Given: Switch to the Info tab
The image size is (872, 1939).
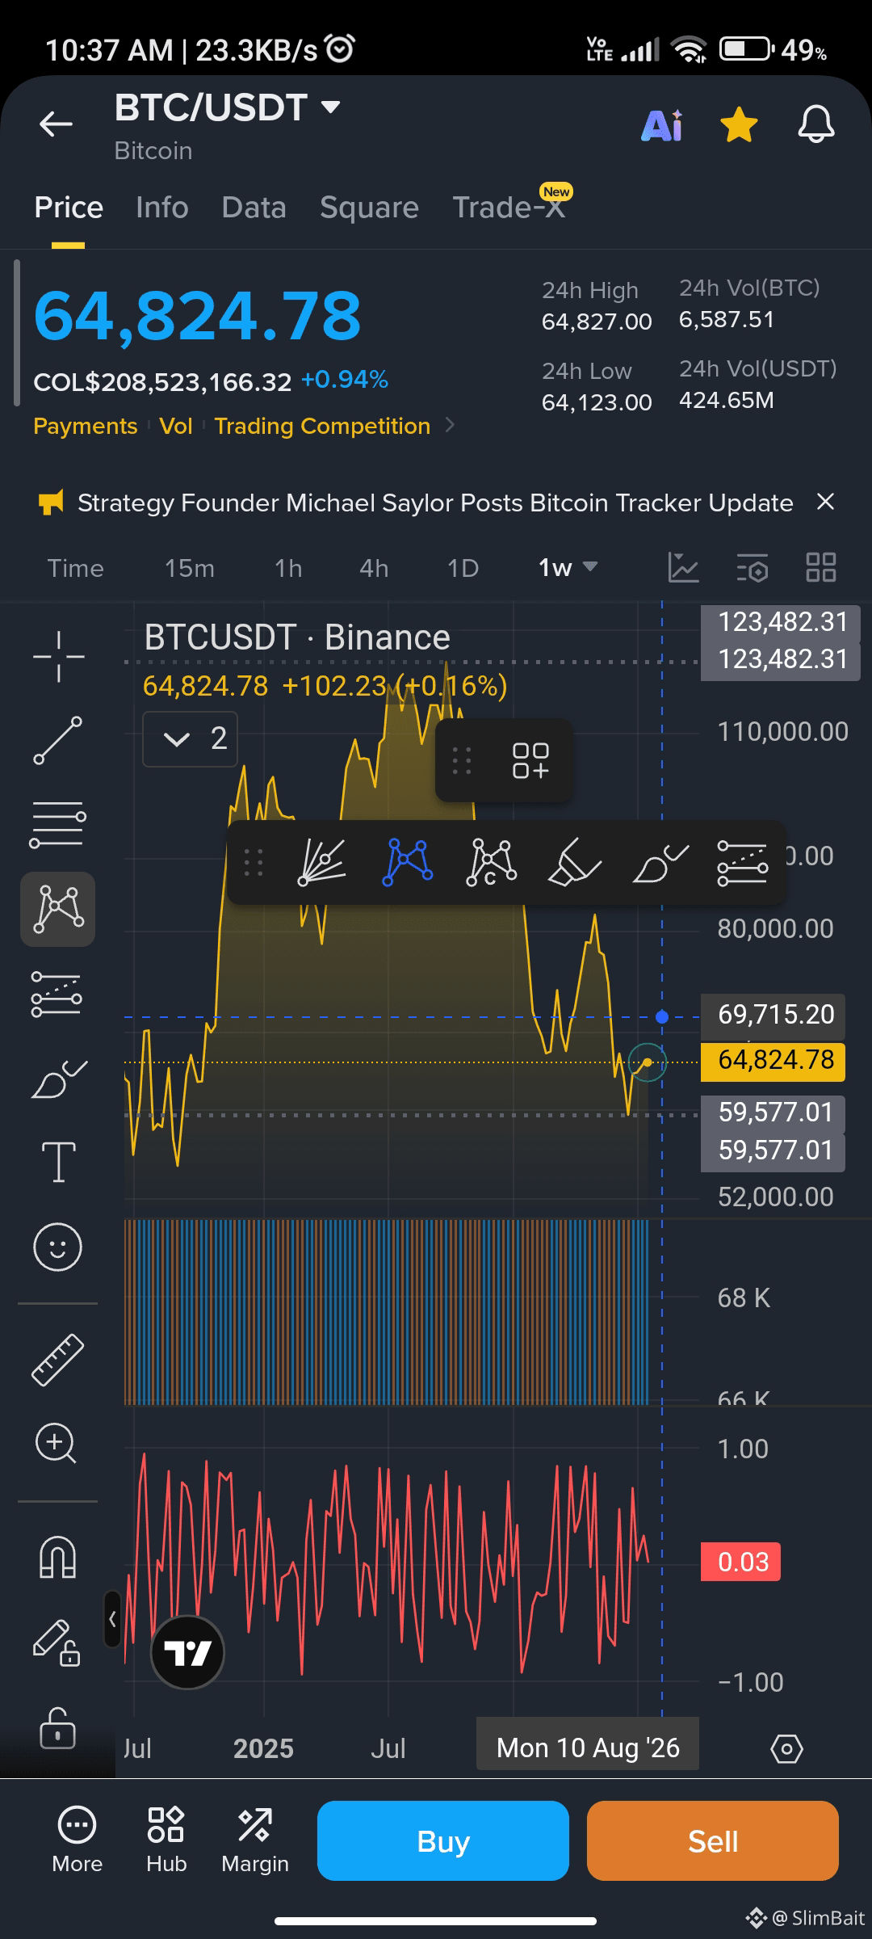Looking at the screenshot, I should 162,208.
